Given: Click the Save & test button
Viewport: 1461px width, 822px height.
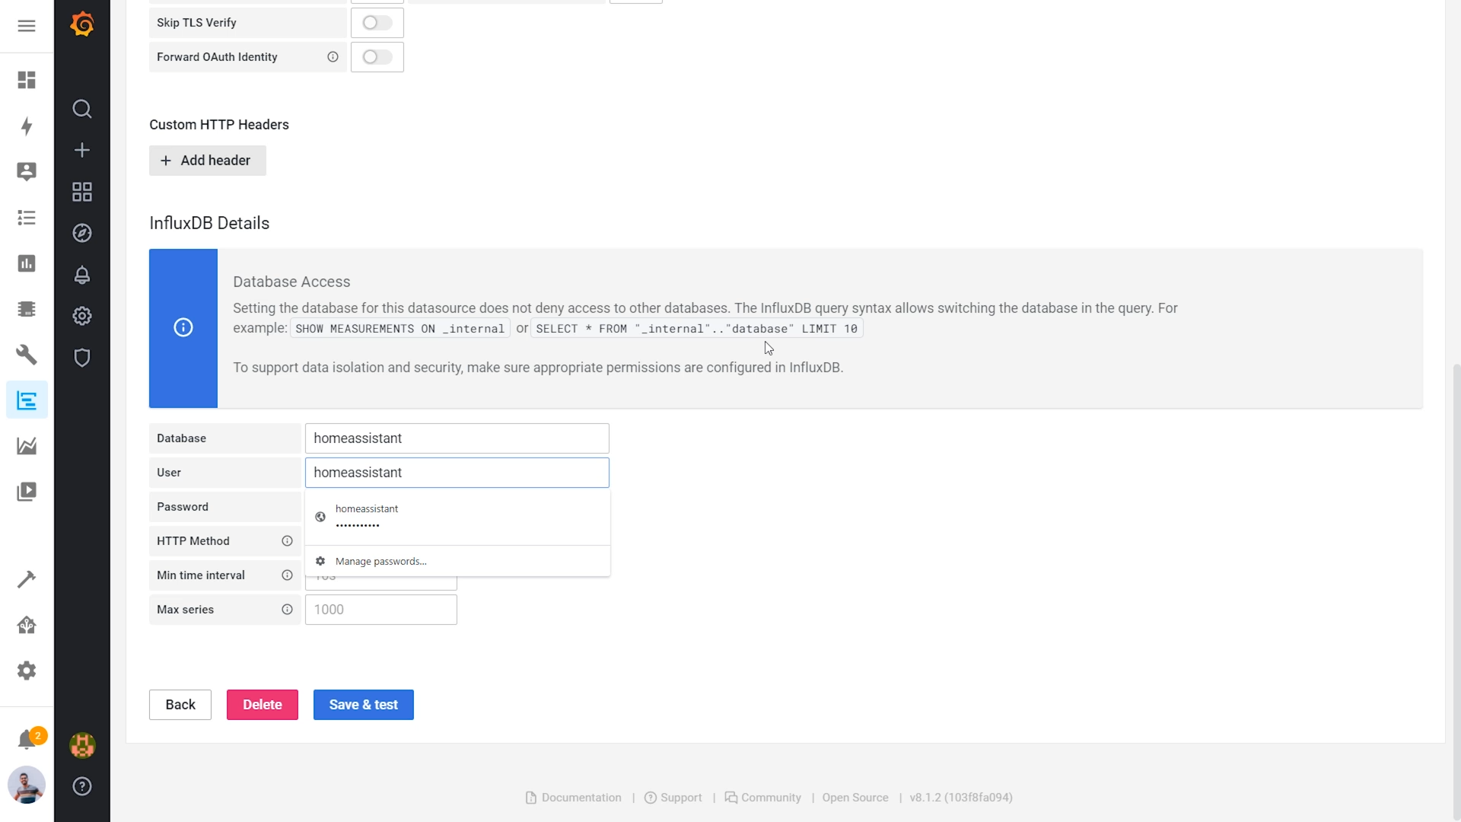Looking at the screenshot, I should point(363,705).
